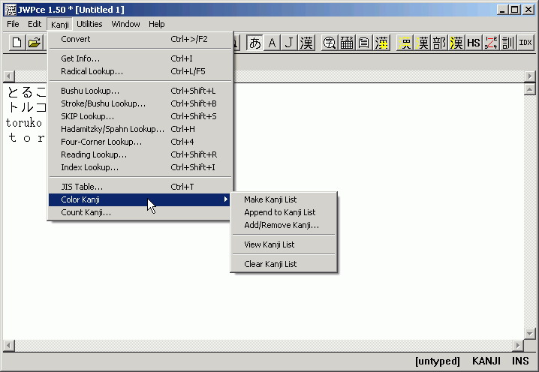Expand the Color Kanji submenu arrow
Viewport: 539px width, 372px height.
(x=225, y=199)
